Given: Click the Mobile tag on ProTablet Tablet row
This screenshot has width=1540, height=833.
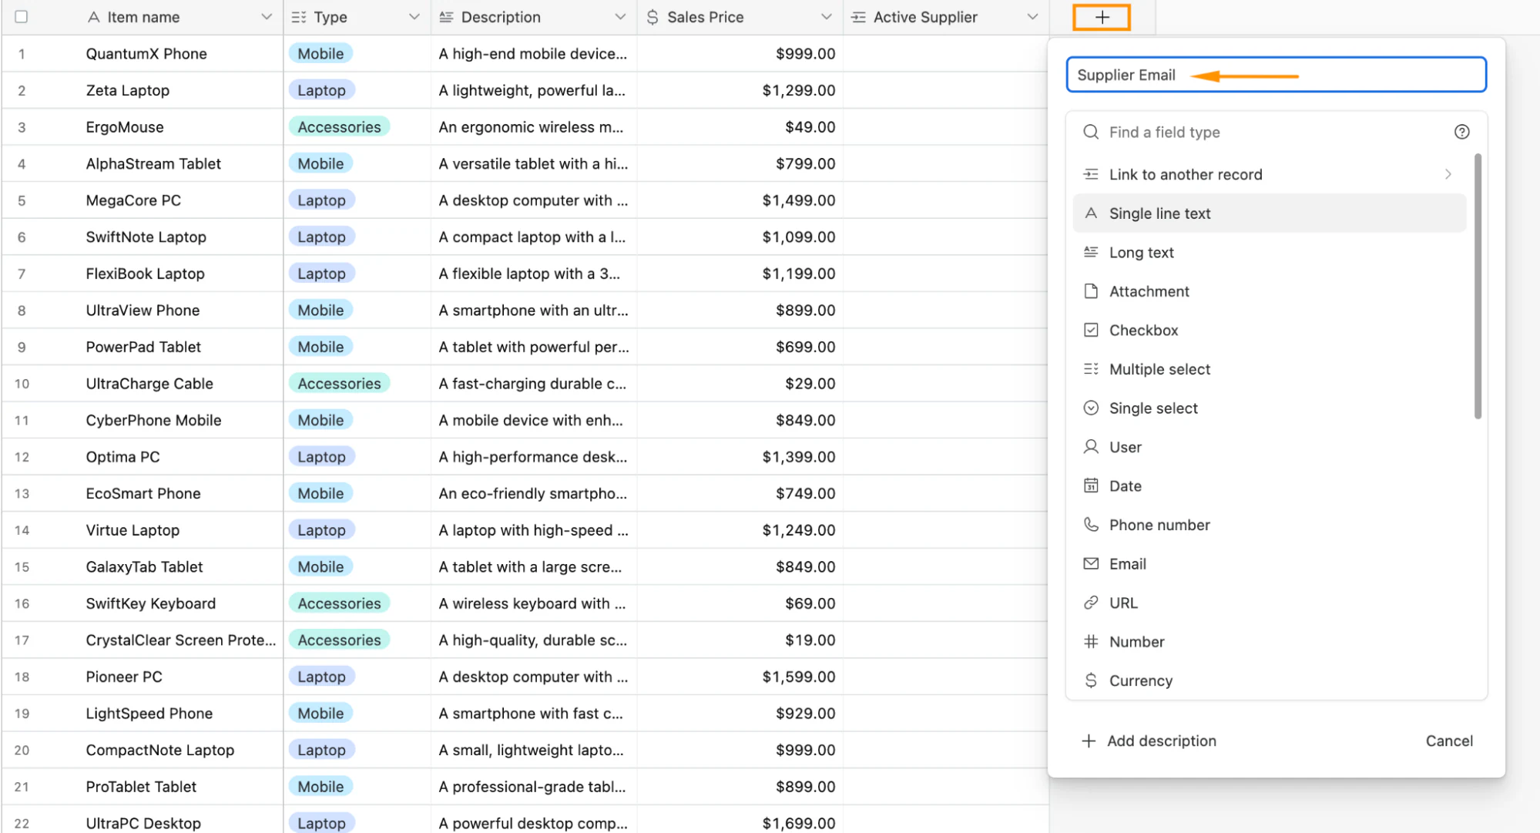Looking at the screenshot, I should 320,787.
